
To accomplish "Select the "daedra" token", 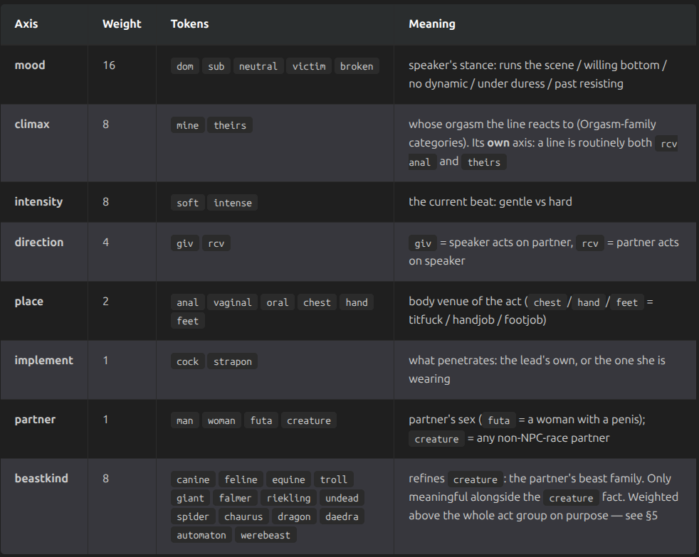I will [x=342, y=517].
